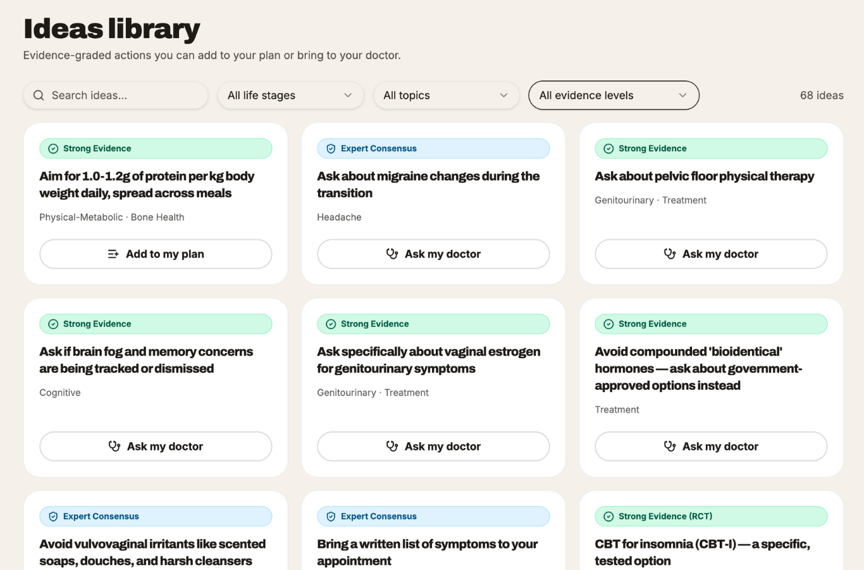Image resolution: width=864 pixels, height=570 pixels.
Task: Click Ask my doctor on brain fog card
Action: click(x=156, y=446)
